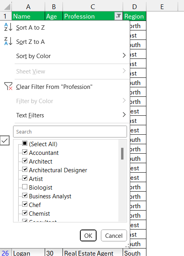Check the Biologist checkbox
Image resolution: width=184 pixels, height=256 pixels.
point(25,187)
